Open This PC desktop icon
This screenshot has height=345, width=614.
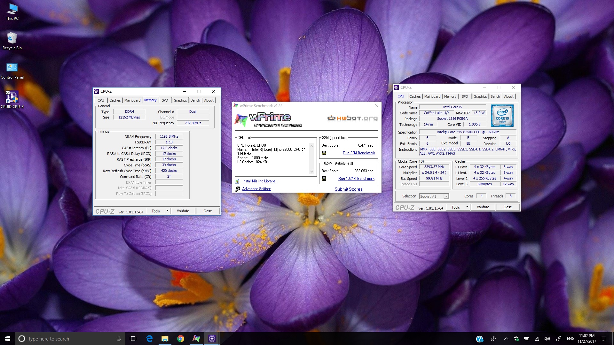pos(12,12)
